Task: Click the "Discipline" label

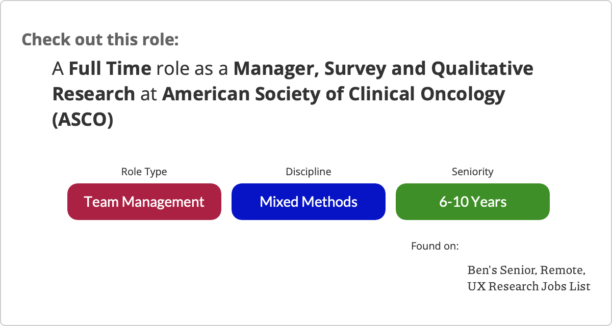Action: coord(308,172)
